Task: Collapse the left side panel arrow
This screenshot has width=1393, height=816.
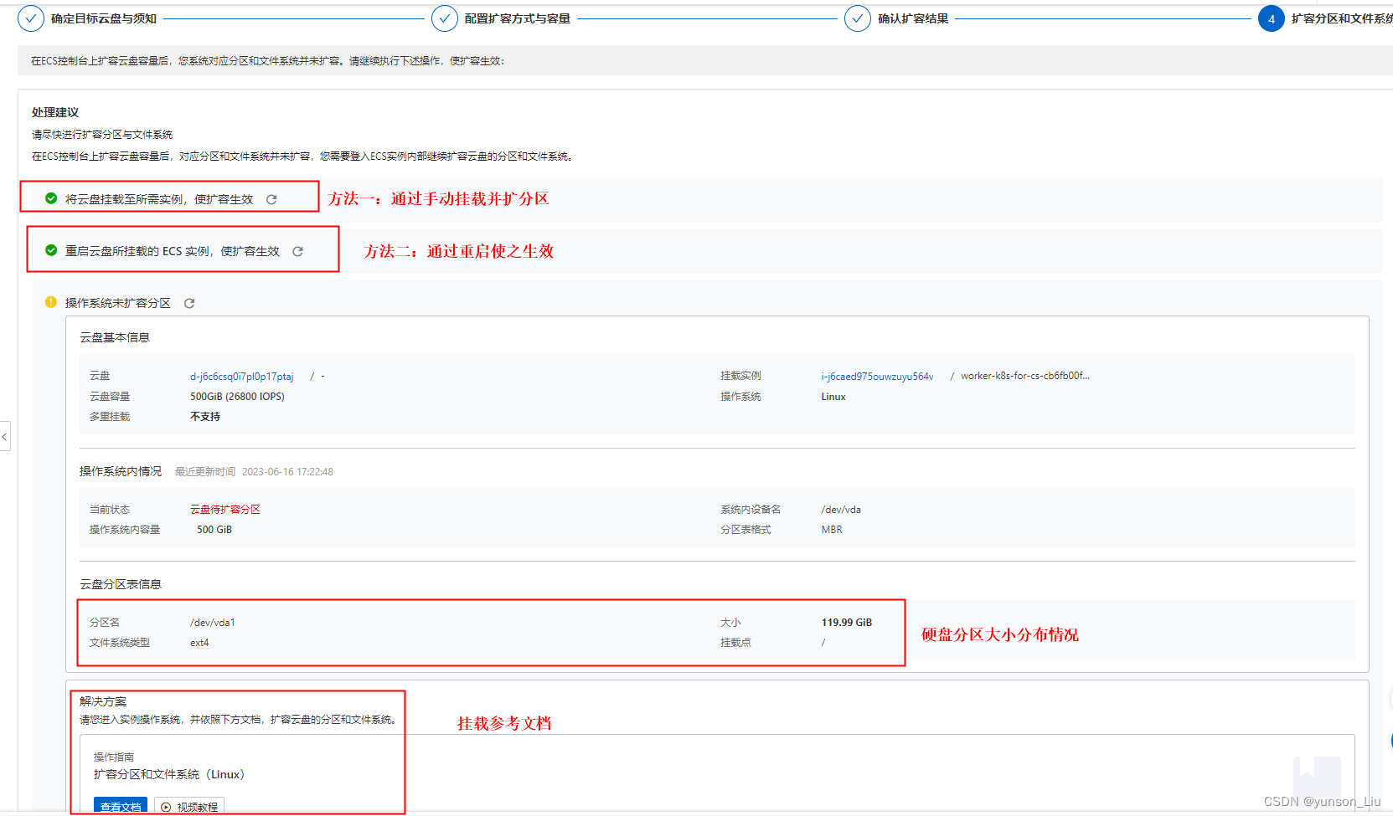Action: click(x=4, y=436)
